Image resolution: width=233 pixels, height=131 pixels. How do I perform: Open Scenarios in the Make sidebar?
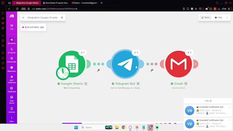(x=12, y=41)
